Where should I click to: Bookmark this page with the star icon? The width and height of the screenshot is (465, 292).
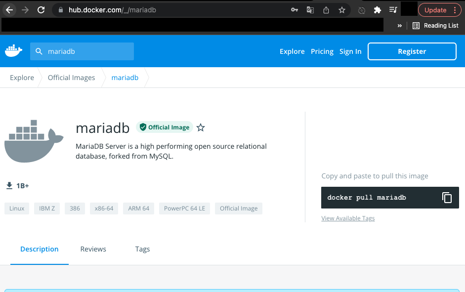tap(342, 10)
